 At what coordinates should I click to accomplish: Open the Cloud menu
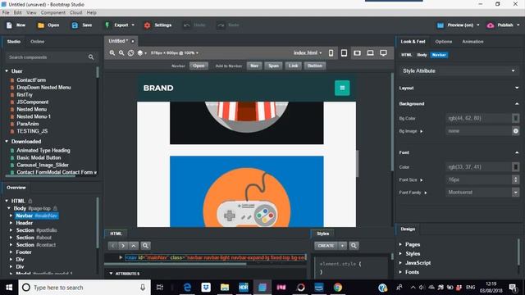point(75,12)
